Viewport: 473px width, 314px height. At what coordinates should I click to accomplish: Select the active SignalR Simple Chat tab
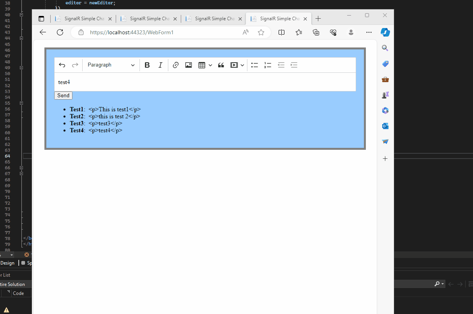point(278,18)
